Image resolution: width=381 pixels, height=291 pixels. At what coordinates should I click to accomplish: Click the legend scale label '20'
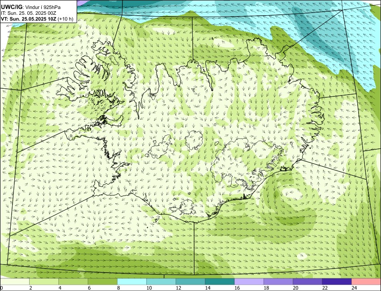tap(296, 288)
